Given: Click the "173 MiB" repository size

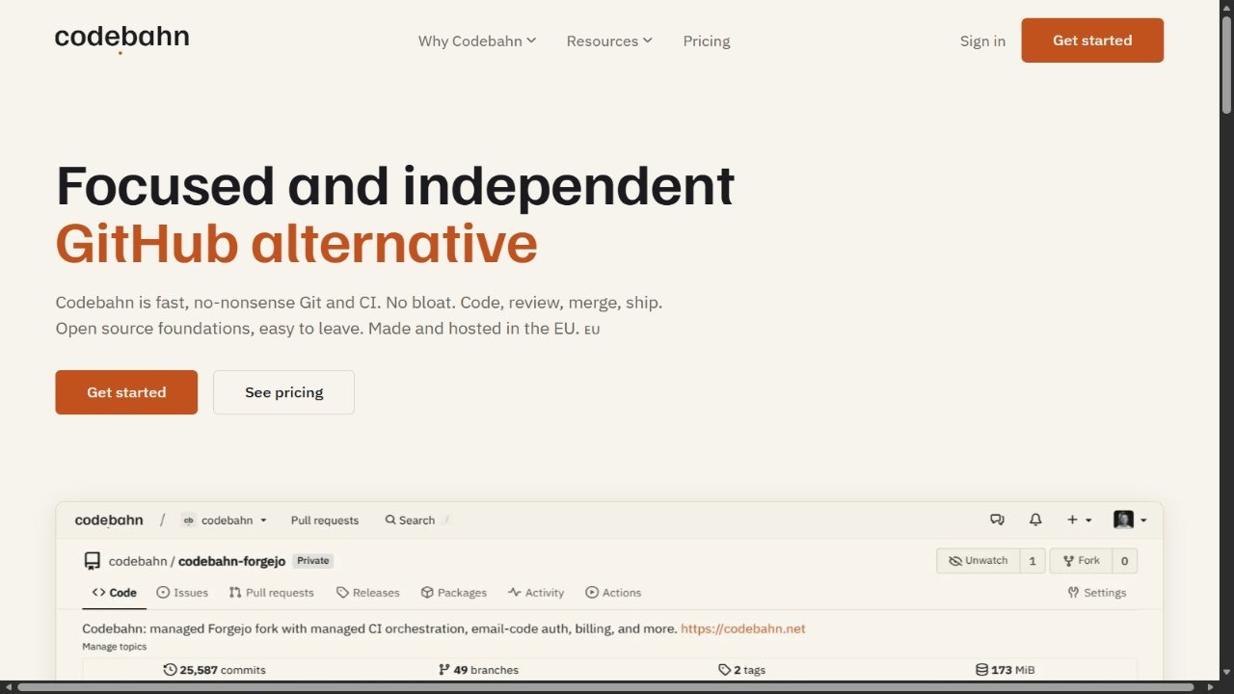Looking at the screenshot, I should click(1006, 670).
